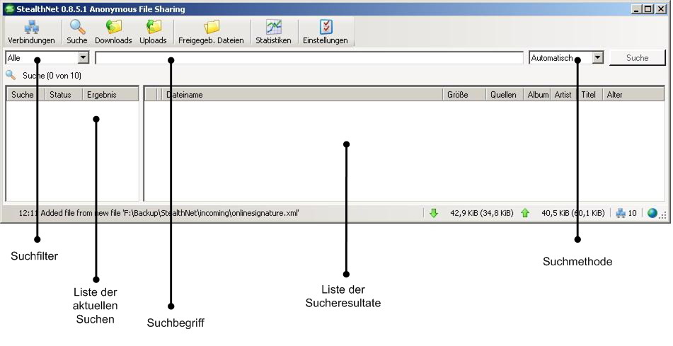This screenshot has width=673, height=346.
Task: Click the window resize grip in status bar
Action: (x=663, y=216)
